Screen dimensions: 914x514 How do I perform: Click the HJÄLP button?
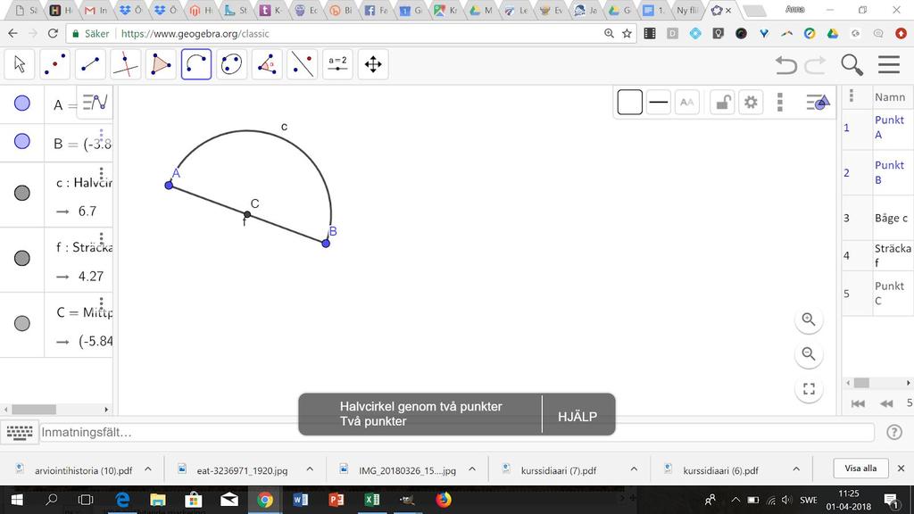[577, 417]
